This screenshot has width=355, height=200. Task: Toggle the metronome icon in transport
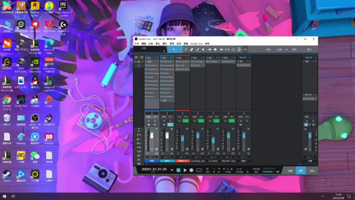click(231, 169)
